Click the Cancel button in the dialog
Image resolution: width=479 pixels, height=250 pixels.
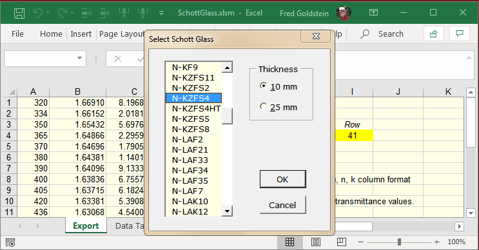(282, 205)
